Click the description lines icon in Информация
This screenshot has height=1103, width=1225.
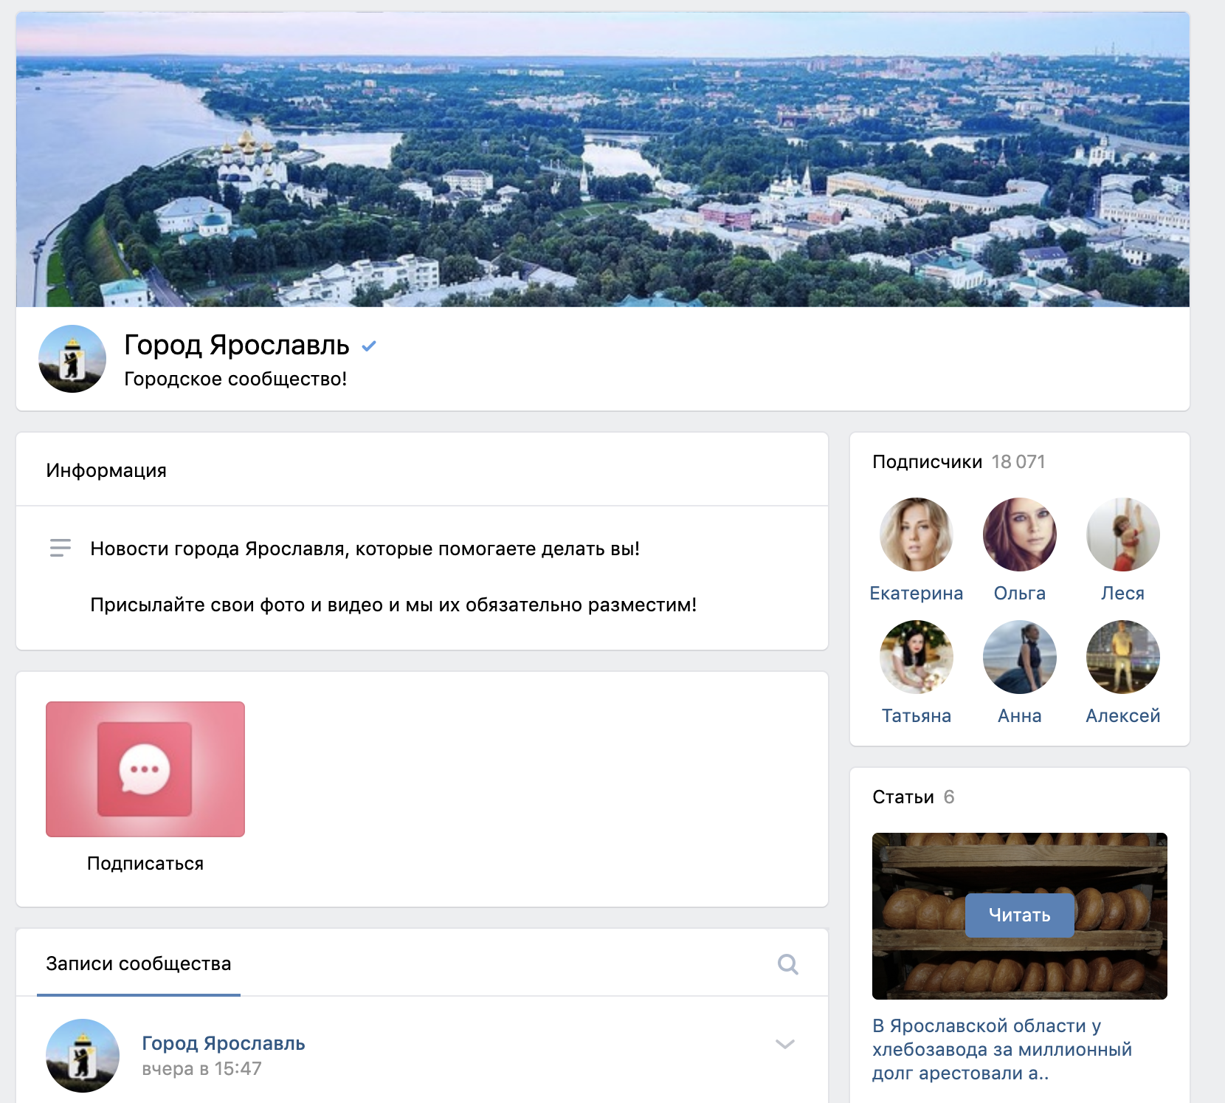coord(61,548)
